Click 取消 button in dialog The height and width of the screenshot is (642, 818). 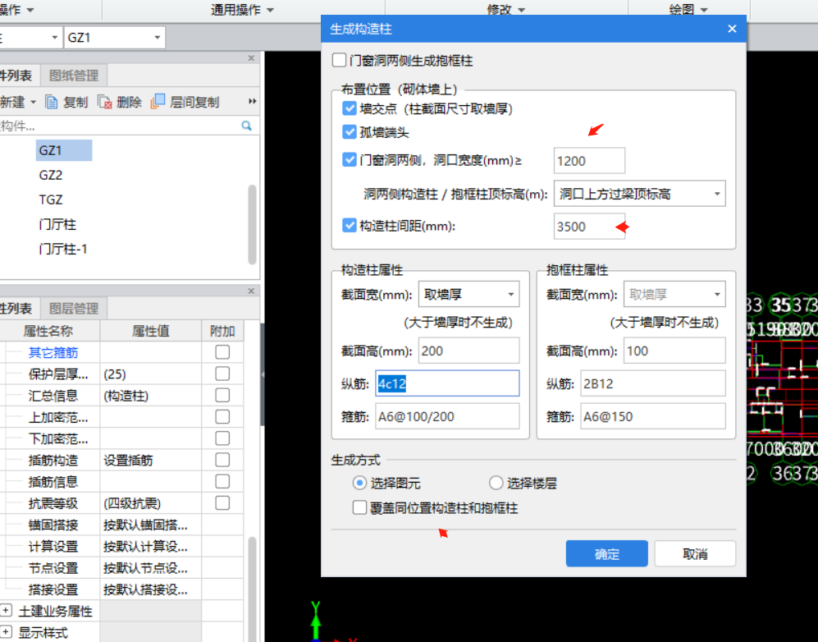(695, 554)
